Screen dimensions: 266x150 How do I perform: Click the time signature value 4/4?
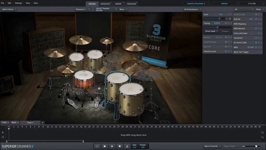tap(135, 147)
